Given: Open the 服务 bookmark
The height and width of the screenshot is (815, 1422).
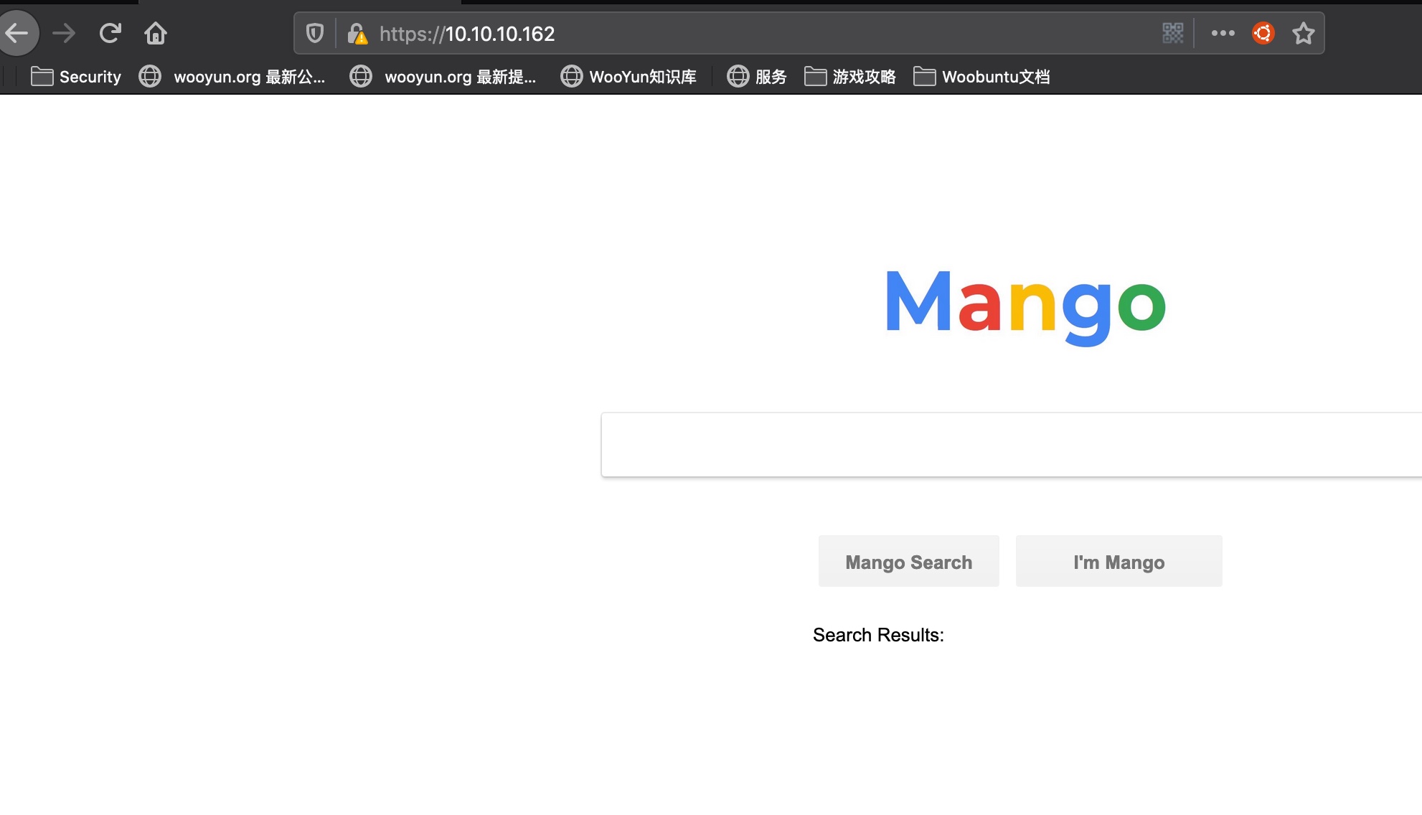Looking at the screenshot, I should pos(757,77).
